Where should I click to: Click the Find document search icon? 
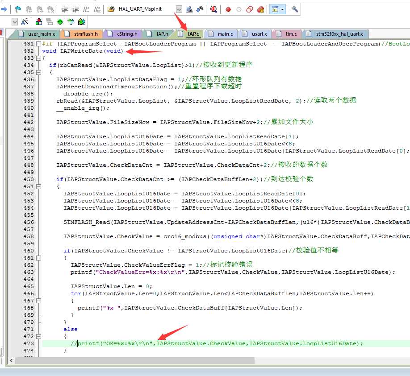coord(189,9)
